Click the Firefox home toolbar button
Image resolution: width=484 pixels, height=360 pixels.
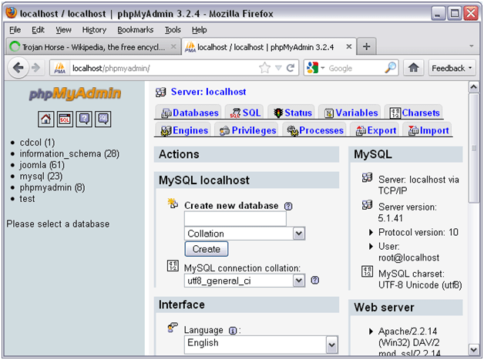point(414,68)
